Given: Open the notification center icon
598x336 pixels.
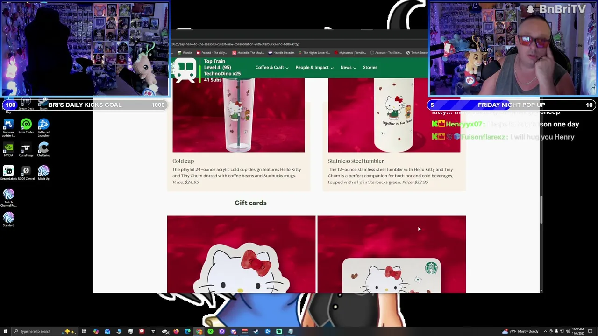Looking at the screenshot, I should coord(590,331).
